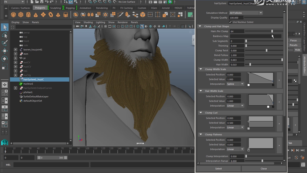This screenshot has width=307, height=173.
Task: Click the Select button at bottom
Action: [218, 169]
